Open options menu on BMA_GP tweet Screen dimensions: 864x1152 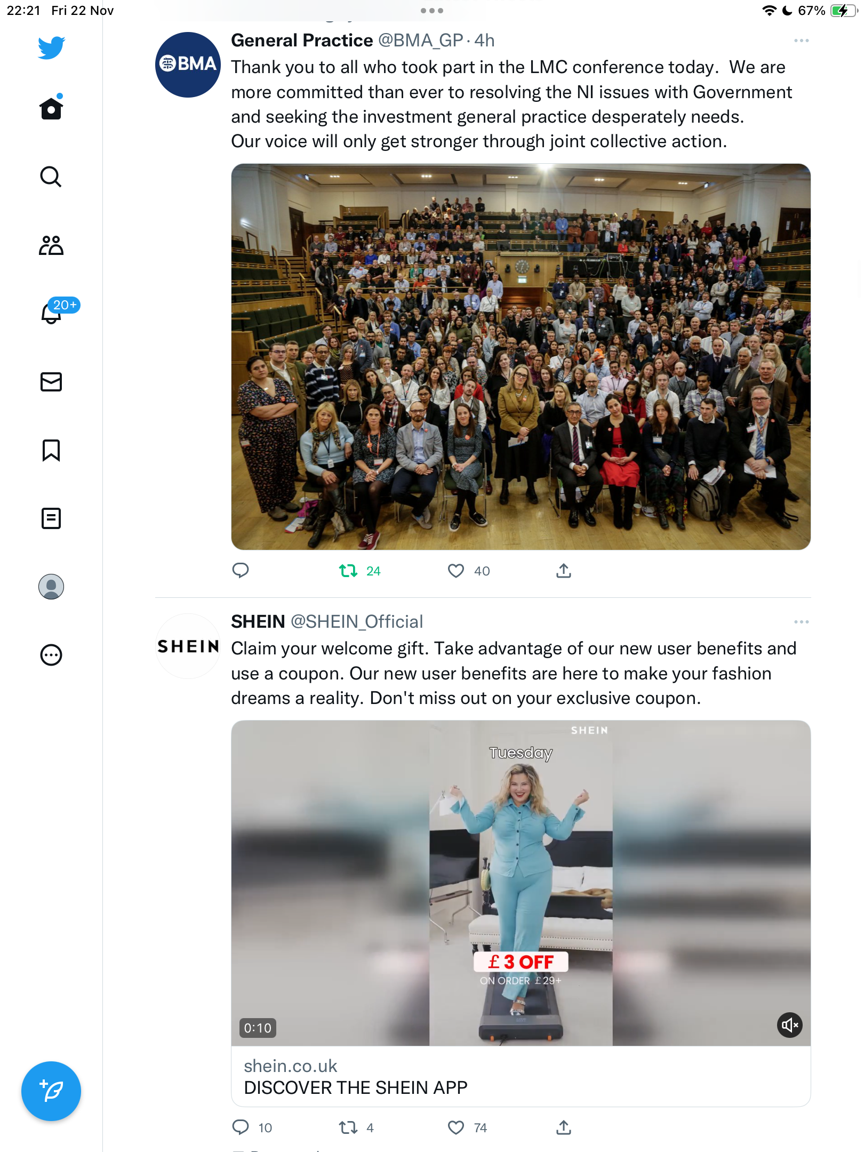[x=801, y=41]
